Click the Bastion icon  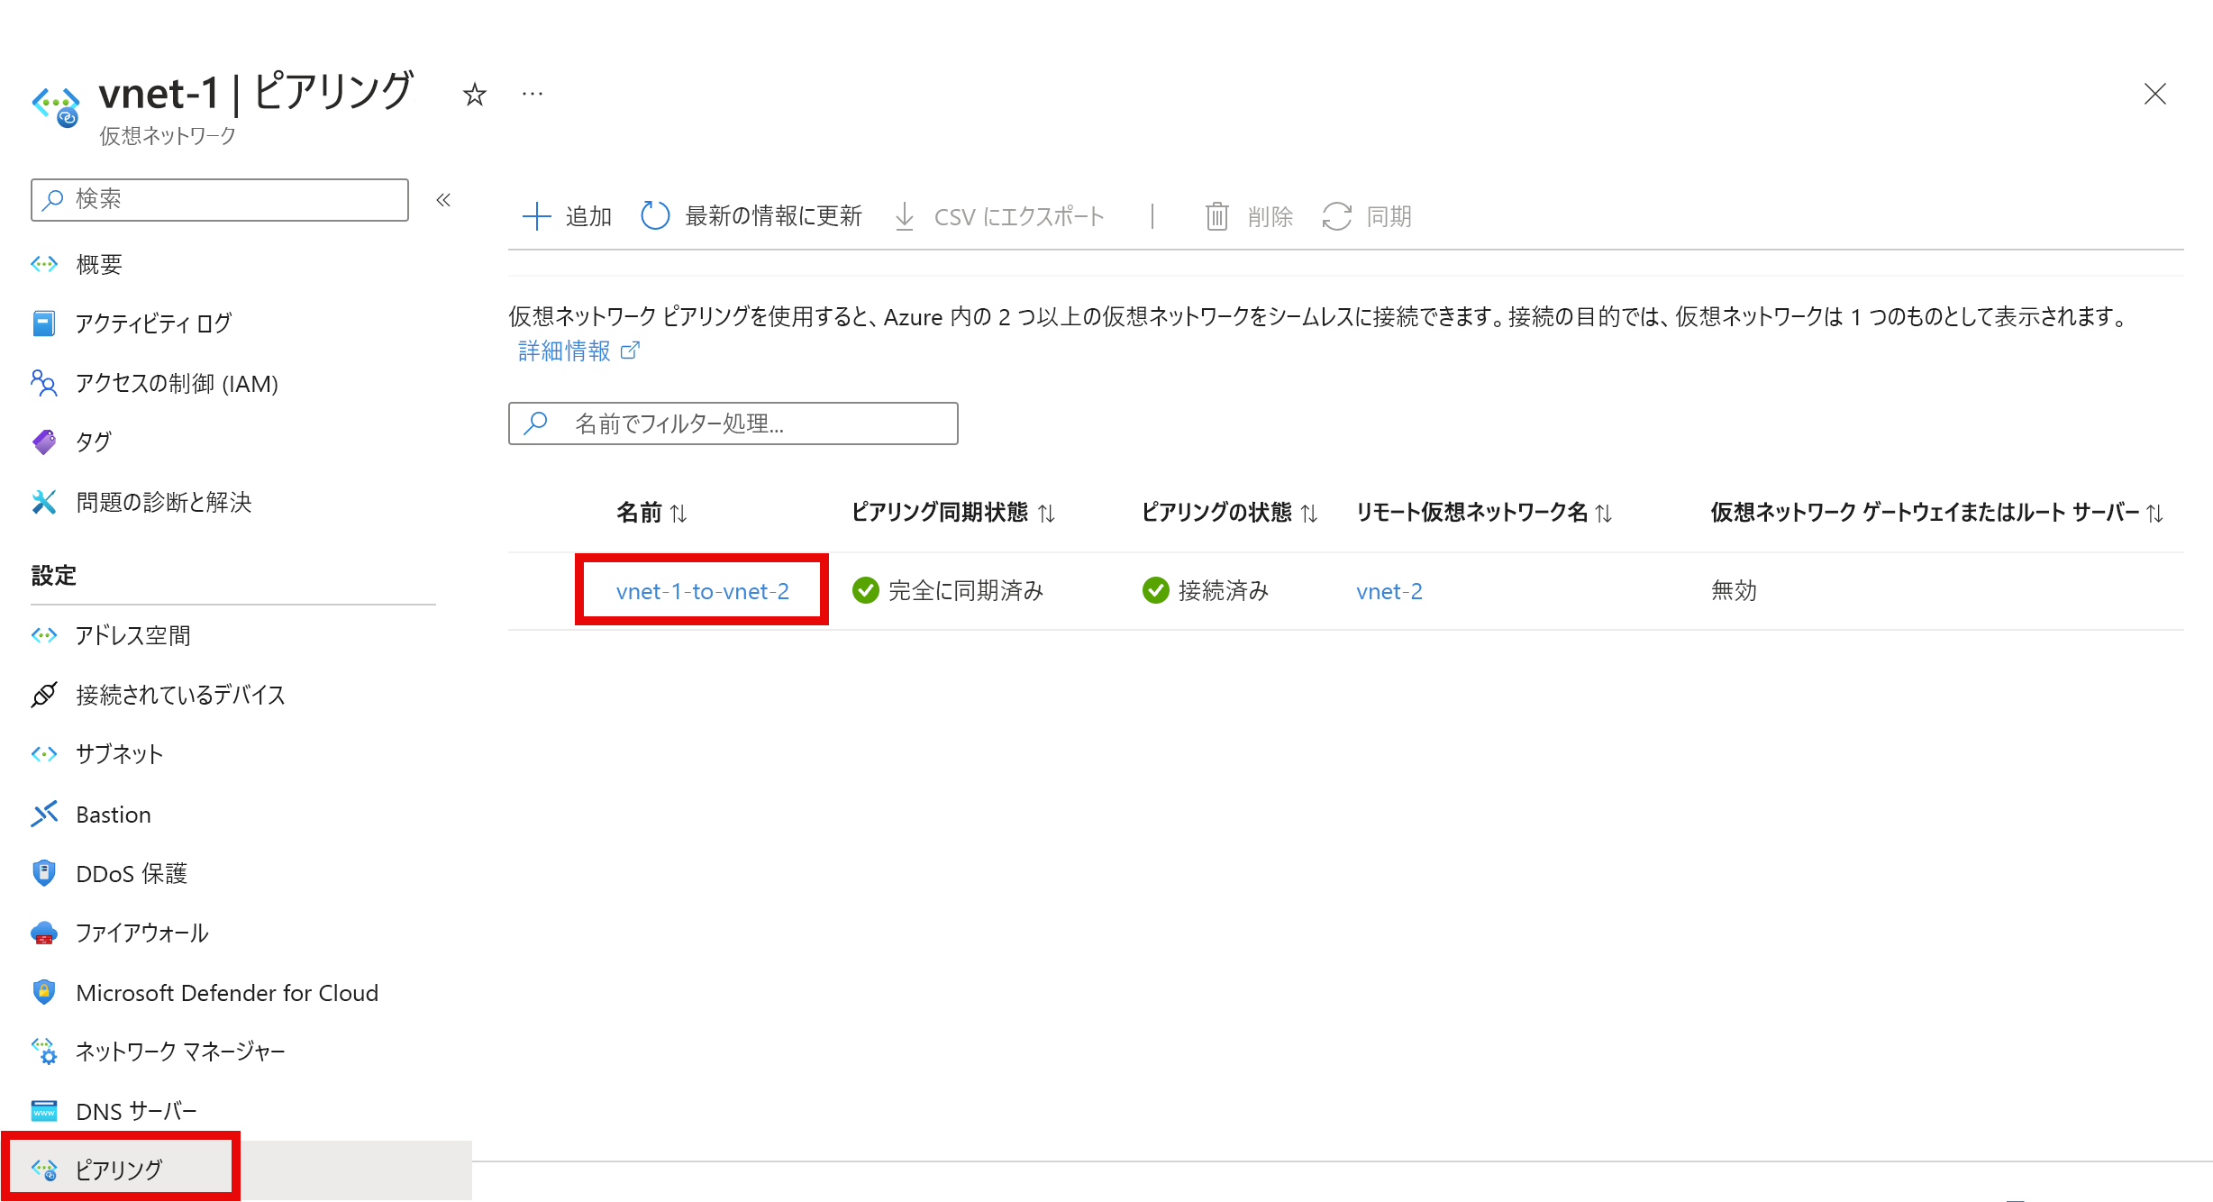[44, 815]
